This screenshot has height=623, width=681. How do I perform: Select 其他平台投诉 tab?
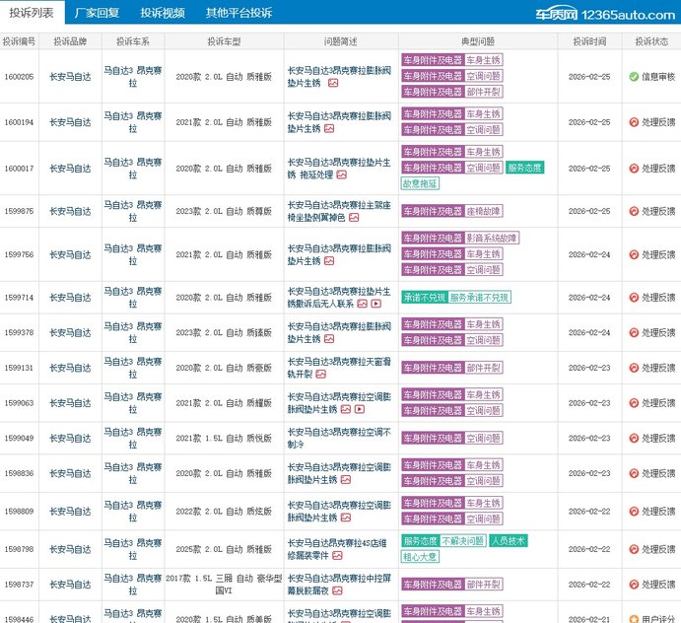point(238,13)
